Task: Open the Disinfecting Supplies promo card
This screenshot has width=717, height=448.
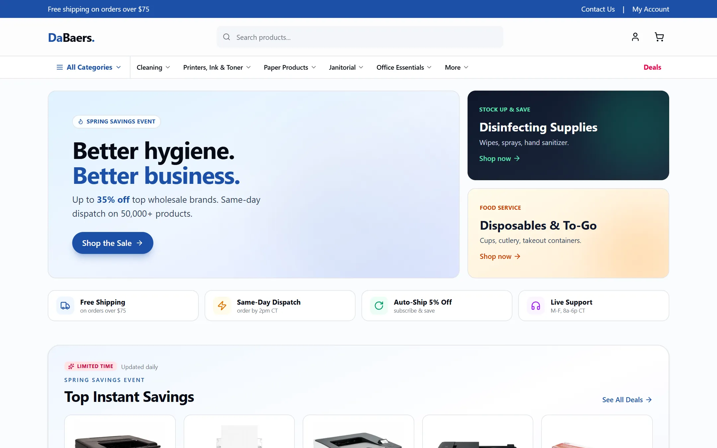Action: click(x=568, y=135)
